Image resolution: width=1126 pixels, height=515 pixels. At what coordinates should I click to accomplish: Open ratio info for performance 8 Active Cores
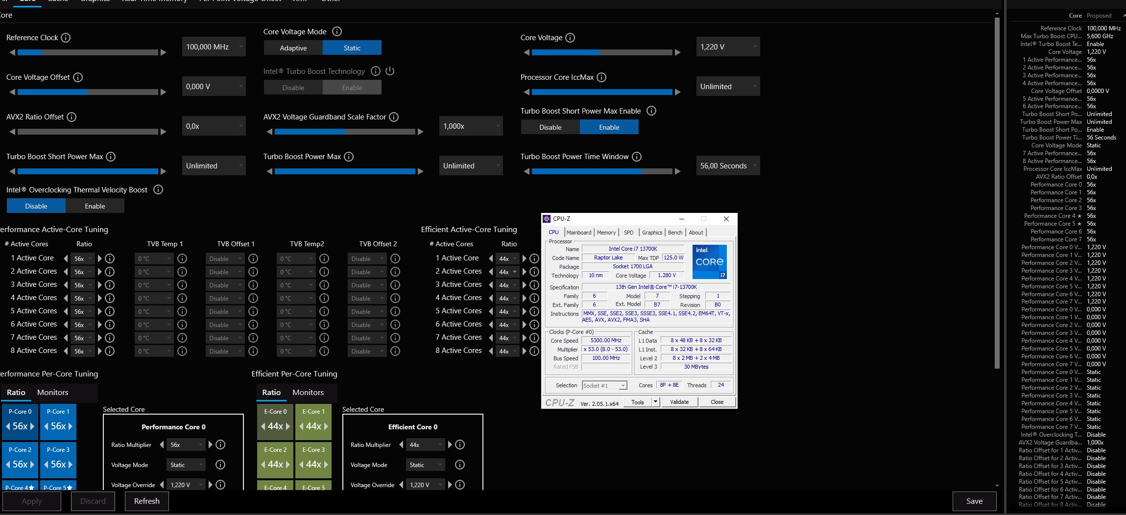110,351
